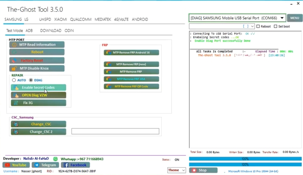The image size is (303, 175).
Task: Click the log output area
Action: coord(245,90)
